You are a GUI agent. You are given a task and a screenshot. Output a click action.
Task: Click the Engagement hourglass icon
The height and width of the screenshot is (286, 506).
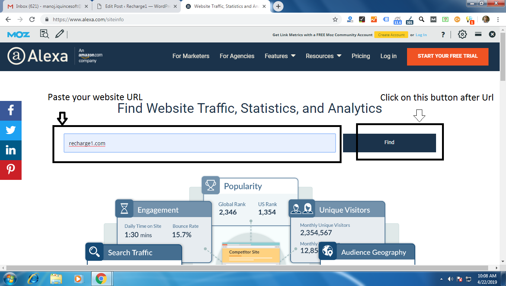click(x=124, y=209)
